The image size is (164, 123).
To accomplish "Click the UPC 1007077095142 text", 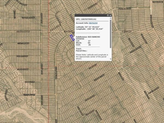I will point(86,19).
